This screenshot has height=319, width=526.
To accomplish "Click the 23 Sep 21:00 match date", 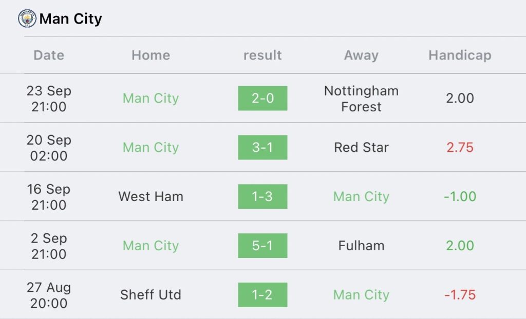I will [x=49, y=98].
